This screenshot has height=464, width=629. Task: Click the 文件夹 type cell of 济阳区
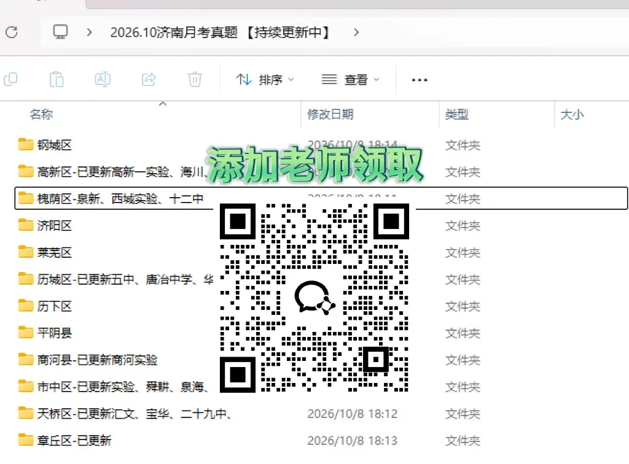[x=463, y=226]
